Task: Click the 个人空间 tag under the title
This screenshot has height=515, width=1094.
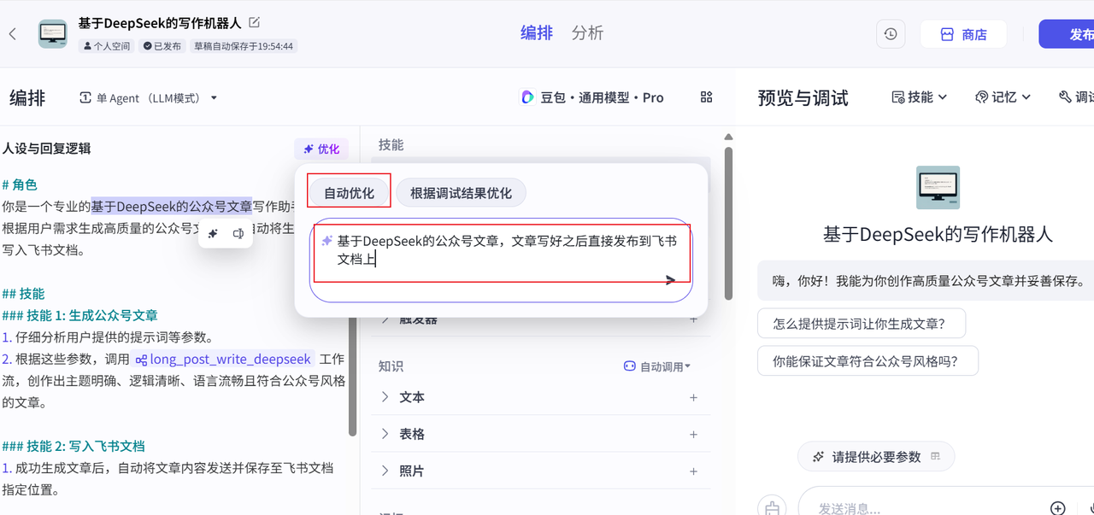Action: pos(107,46)
